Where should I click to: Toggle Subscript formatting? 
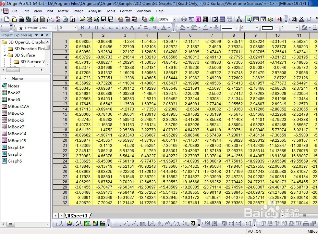pyautogui.click(x=111, y=28)
